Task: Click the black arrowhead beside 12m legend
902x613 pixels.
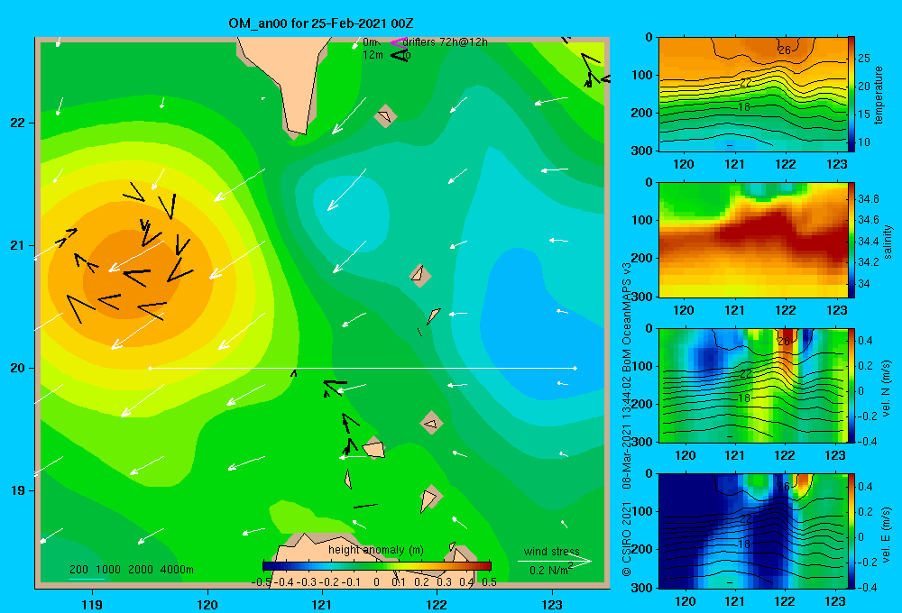Action: (400, 55)
